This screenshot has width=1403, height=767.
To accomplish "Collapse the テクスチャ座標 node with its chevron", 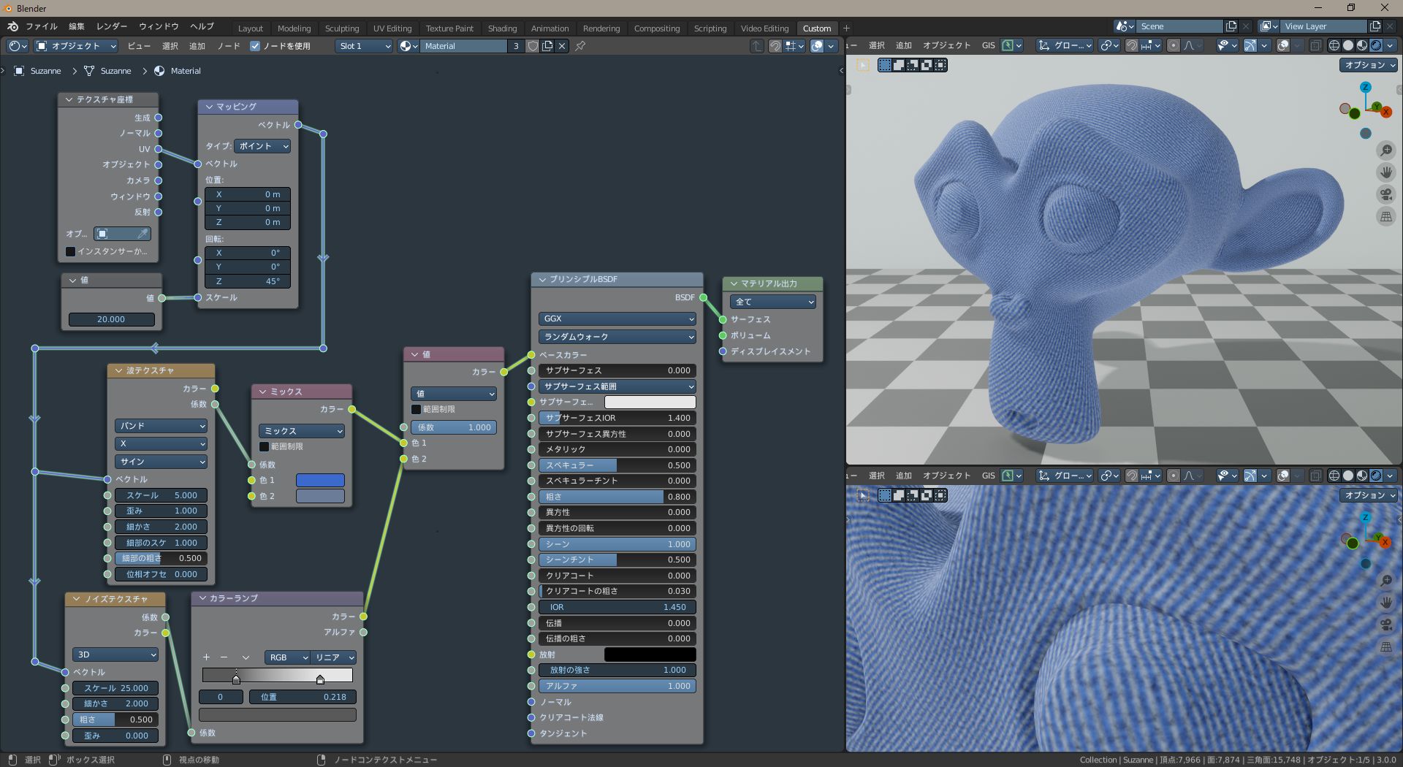I will tap(69, 99).
